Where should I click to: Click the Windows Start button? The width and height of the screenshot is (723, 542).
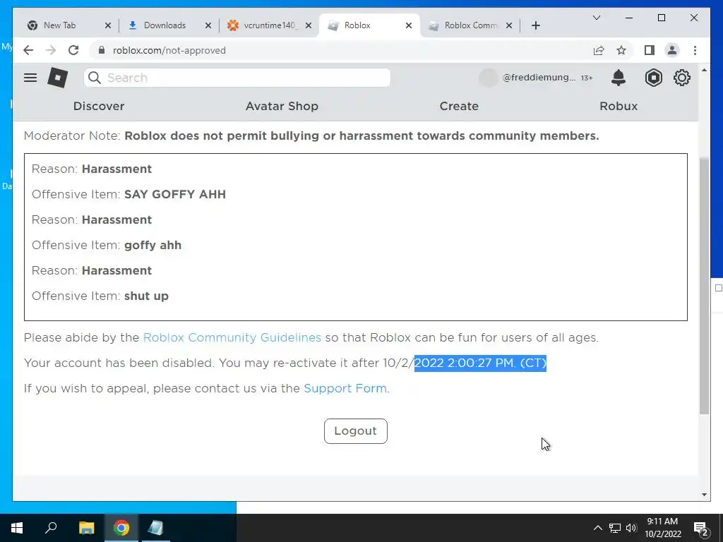pos(17,528)
